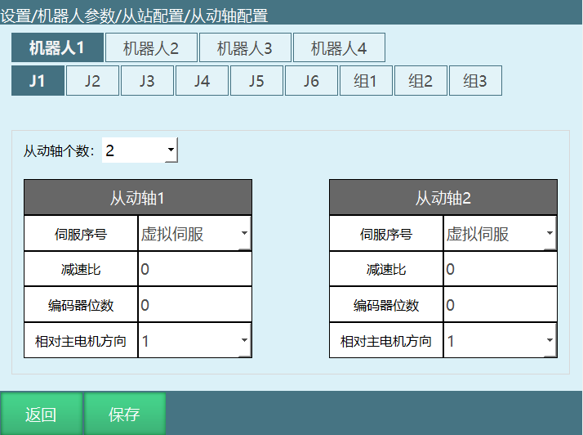583x435 pixels.
Task: Focus 从动轴2 编码器位数 input field
Action: click(x=500, y=305)
